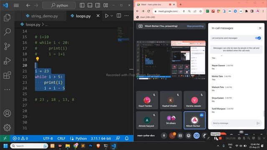The image size is (267, 150).
Task: Select Gauri Tambe participant tile
Action: [x=147, y=100]
